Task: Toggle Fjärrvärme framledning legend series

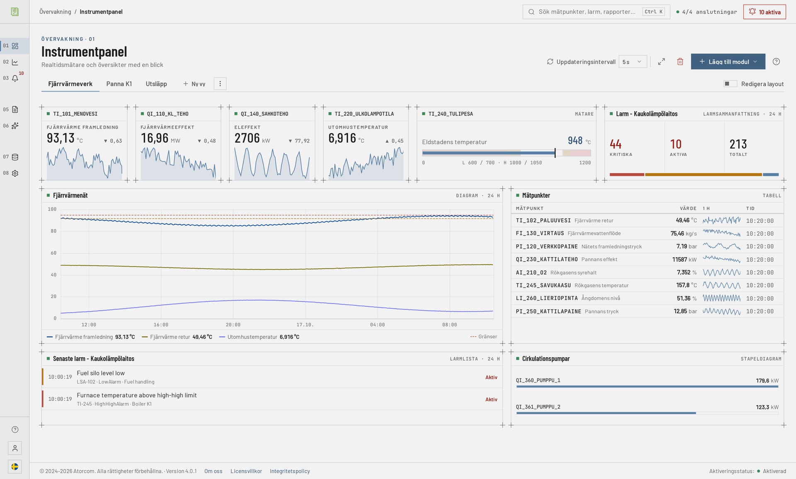Action: click(91, 337)
